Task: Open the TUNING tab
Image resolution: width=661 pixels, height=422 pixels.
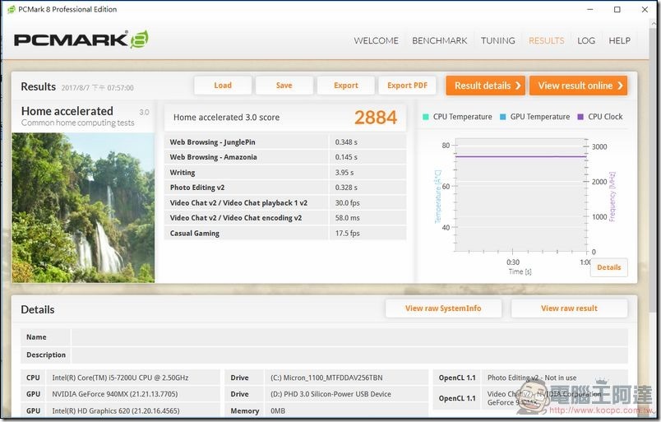Action: (x=498, y=40)
